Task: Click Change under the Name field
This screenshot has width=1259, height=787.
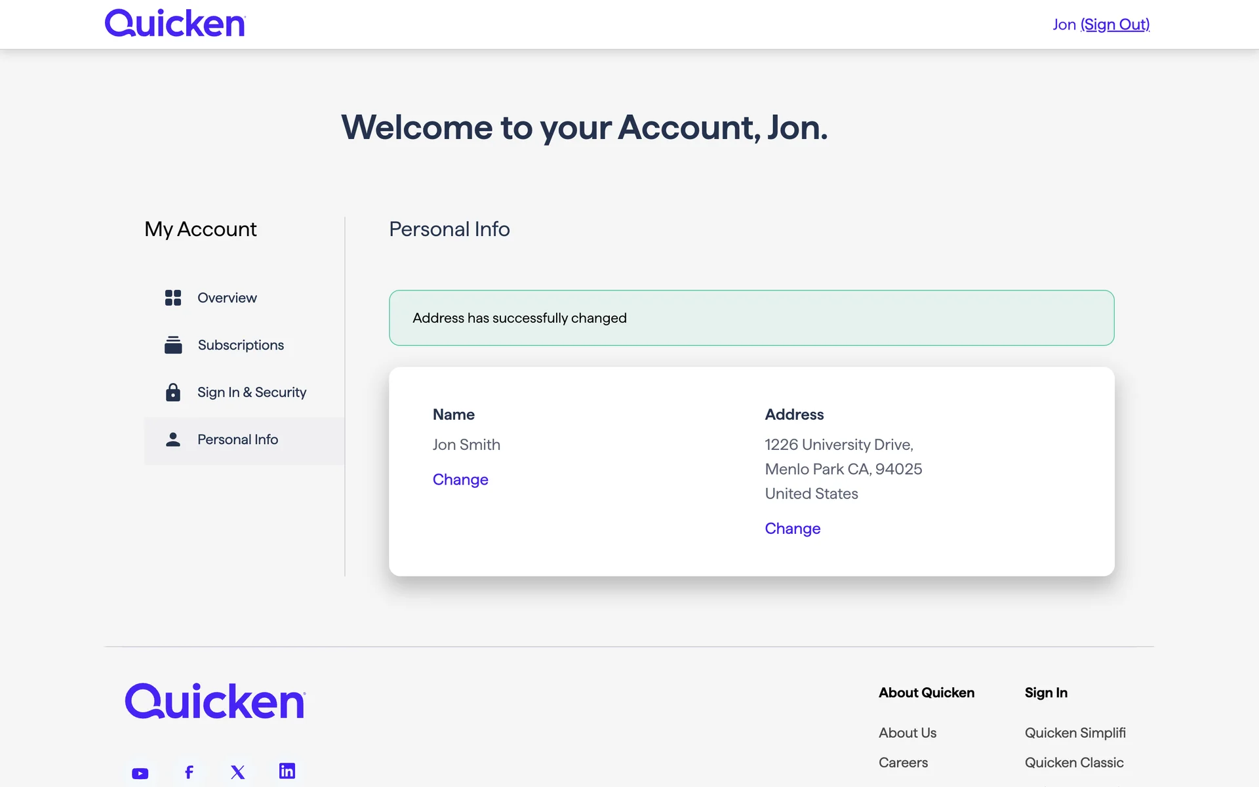Action: pyautogui.click(x=460, y=479)
